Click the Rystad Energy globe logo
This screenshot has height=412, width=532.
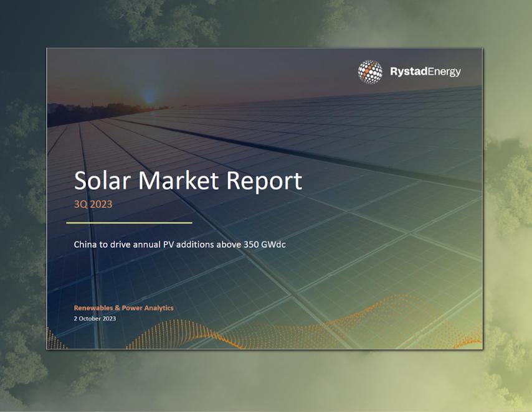(370, 72)
